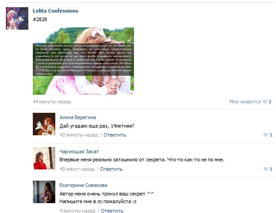Open post timestamp 44 минуты назад

coord(52,102)
